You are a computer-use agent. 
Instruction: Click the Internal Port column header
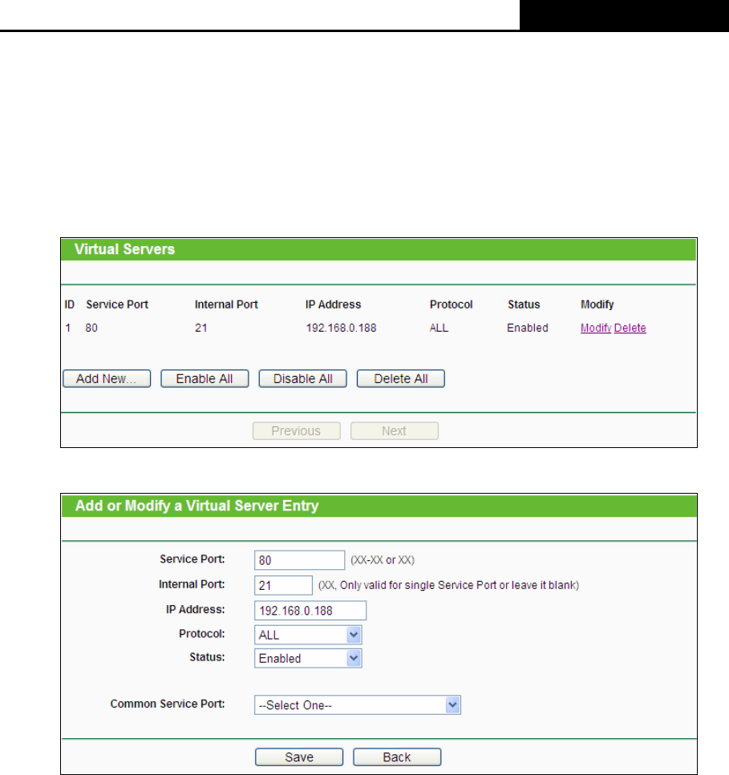pyautogui.click(x=226, y=305)
